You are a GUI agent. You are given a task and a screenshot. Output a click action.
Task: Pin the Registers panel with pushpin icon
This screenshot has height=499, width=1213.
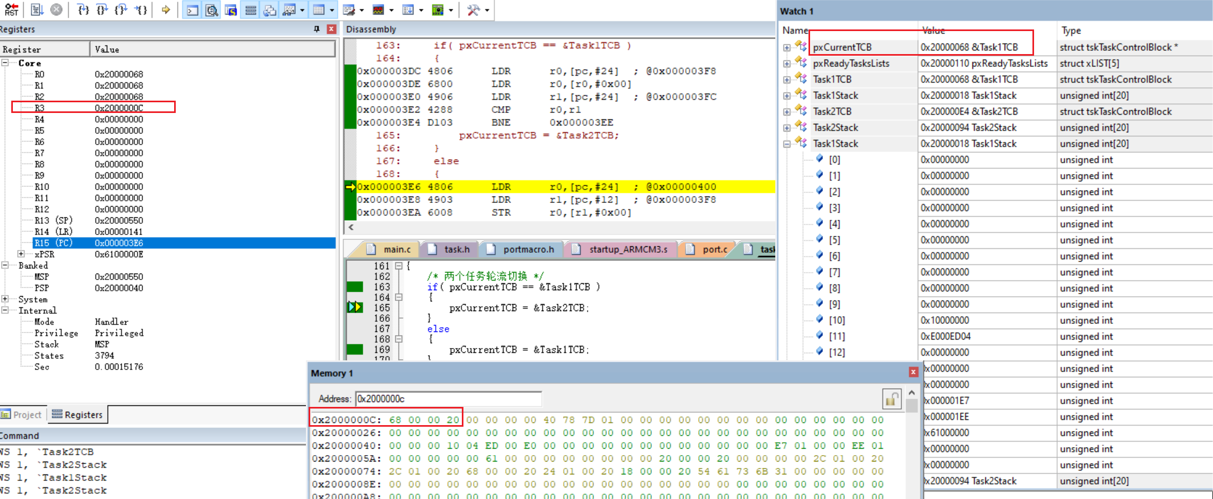pos(317,29)
